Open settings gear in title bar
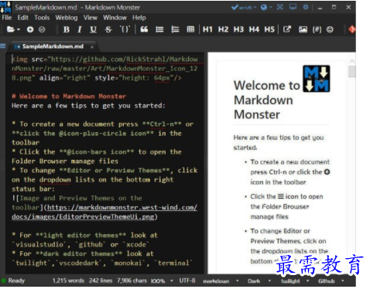 pyautogui.click(x=306, y=7)
